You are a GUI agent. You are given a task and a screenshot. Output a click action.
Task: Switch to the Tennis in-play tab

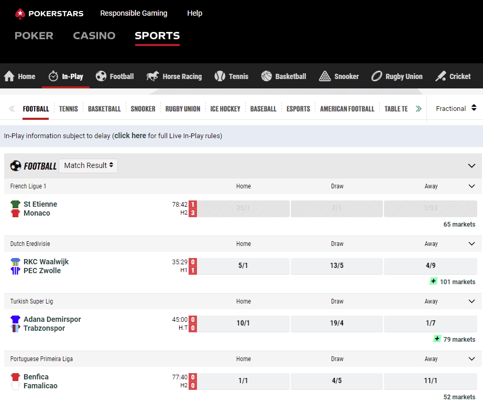[x=69, y=109]
